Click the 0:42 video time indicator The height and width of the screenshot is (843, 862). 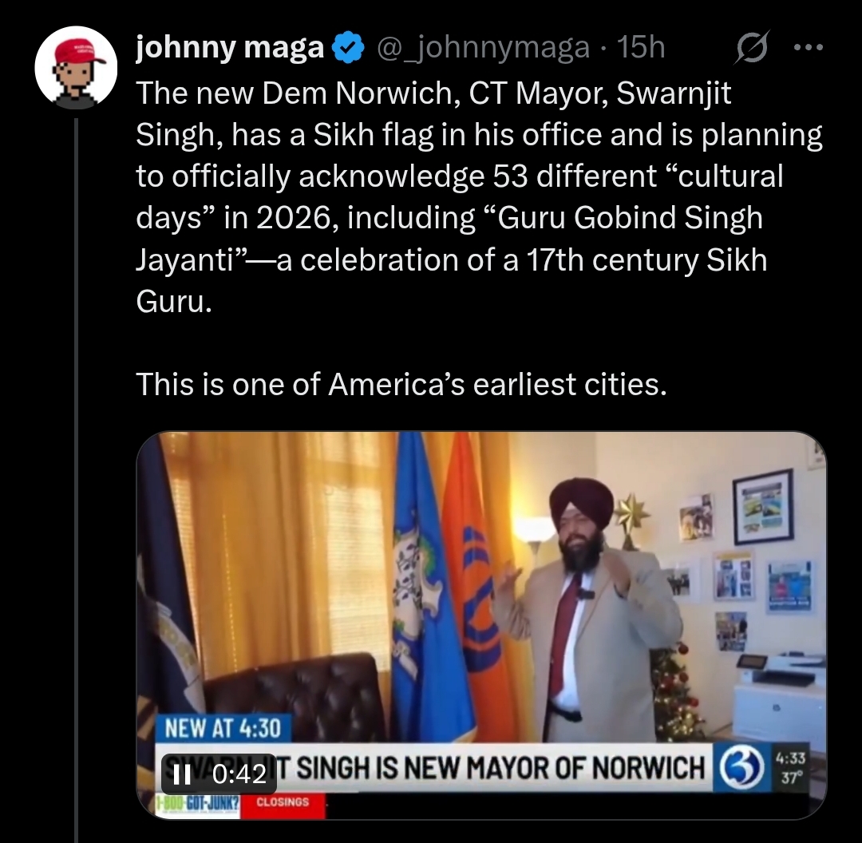point(239,774)
